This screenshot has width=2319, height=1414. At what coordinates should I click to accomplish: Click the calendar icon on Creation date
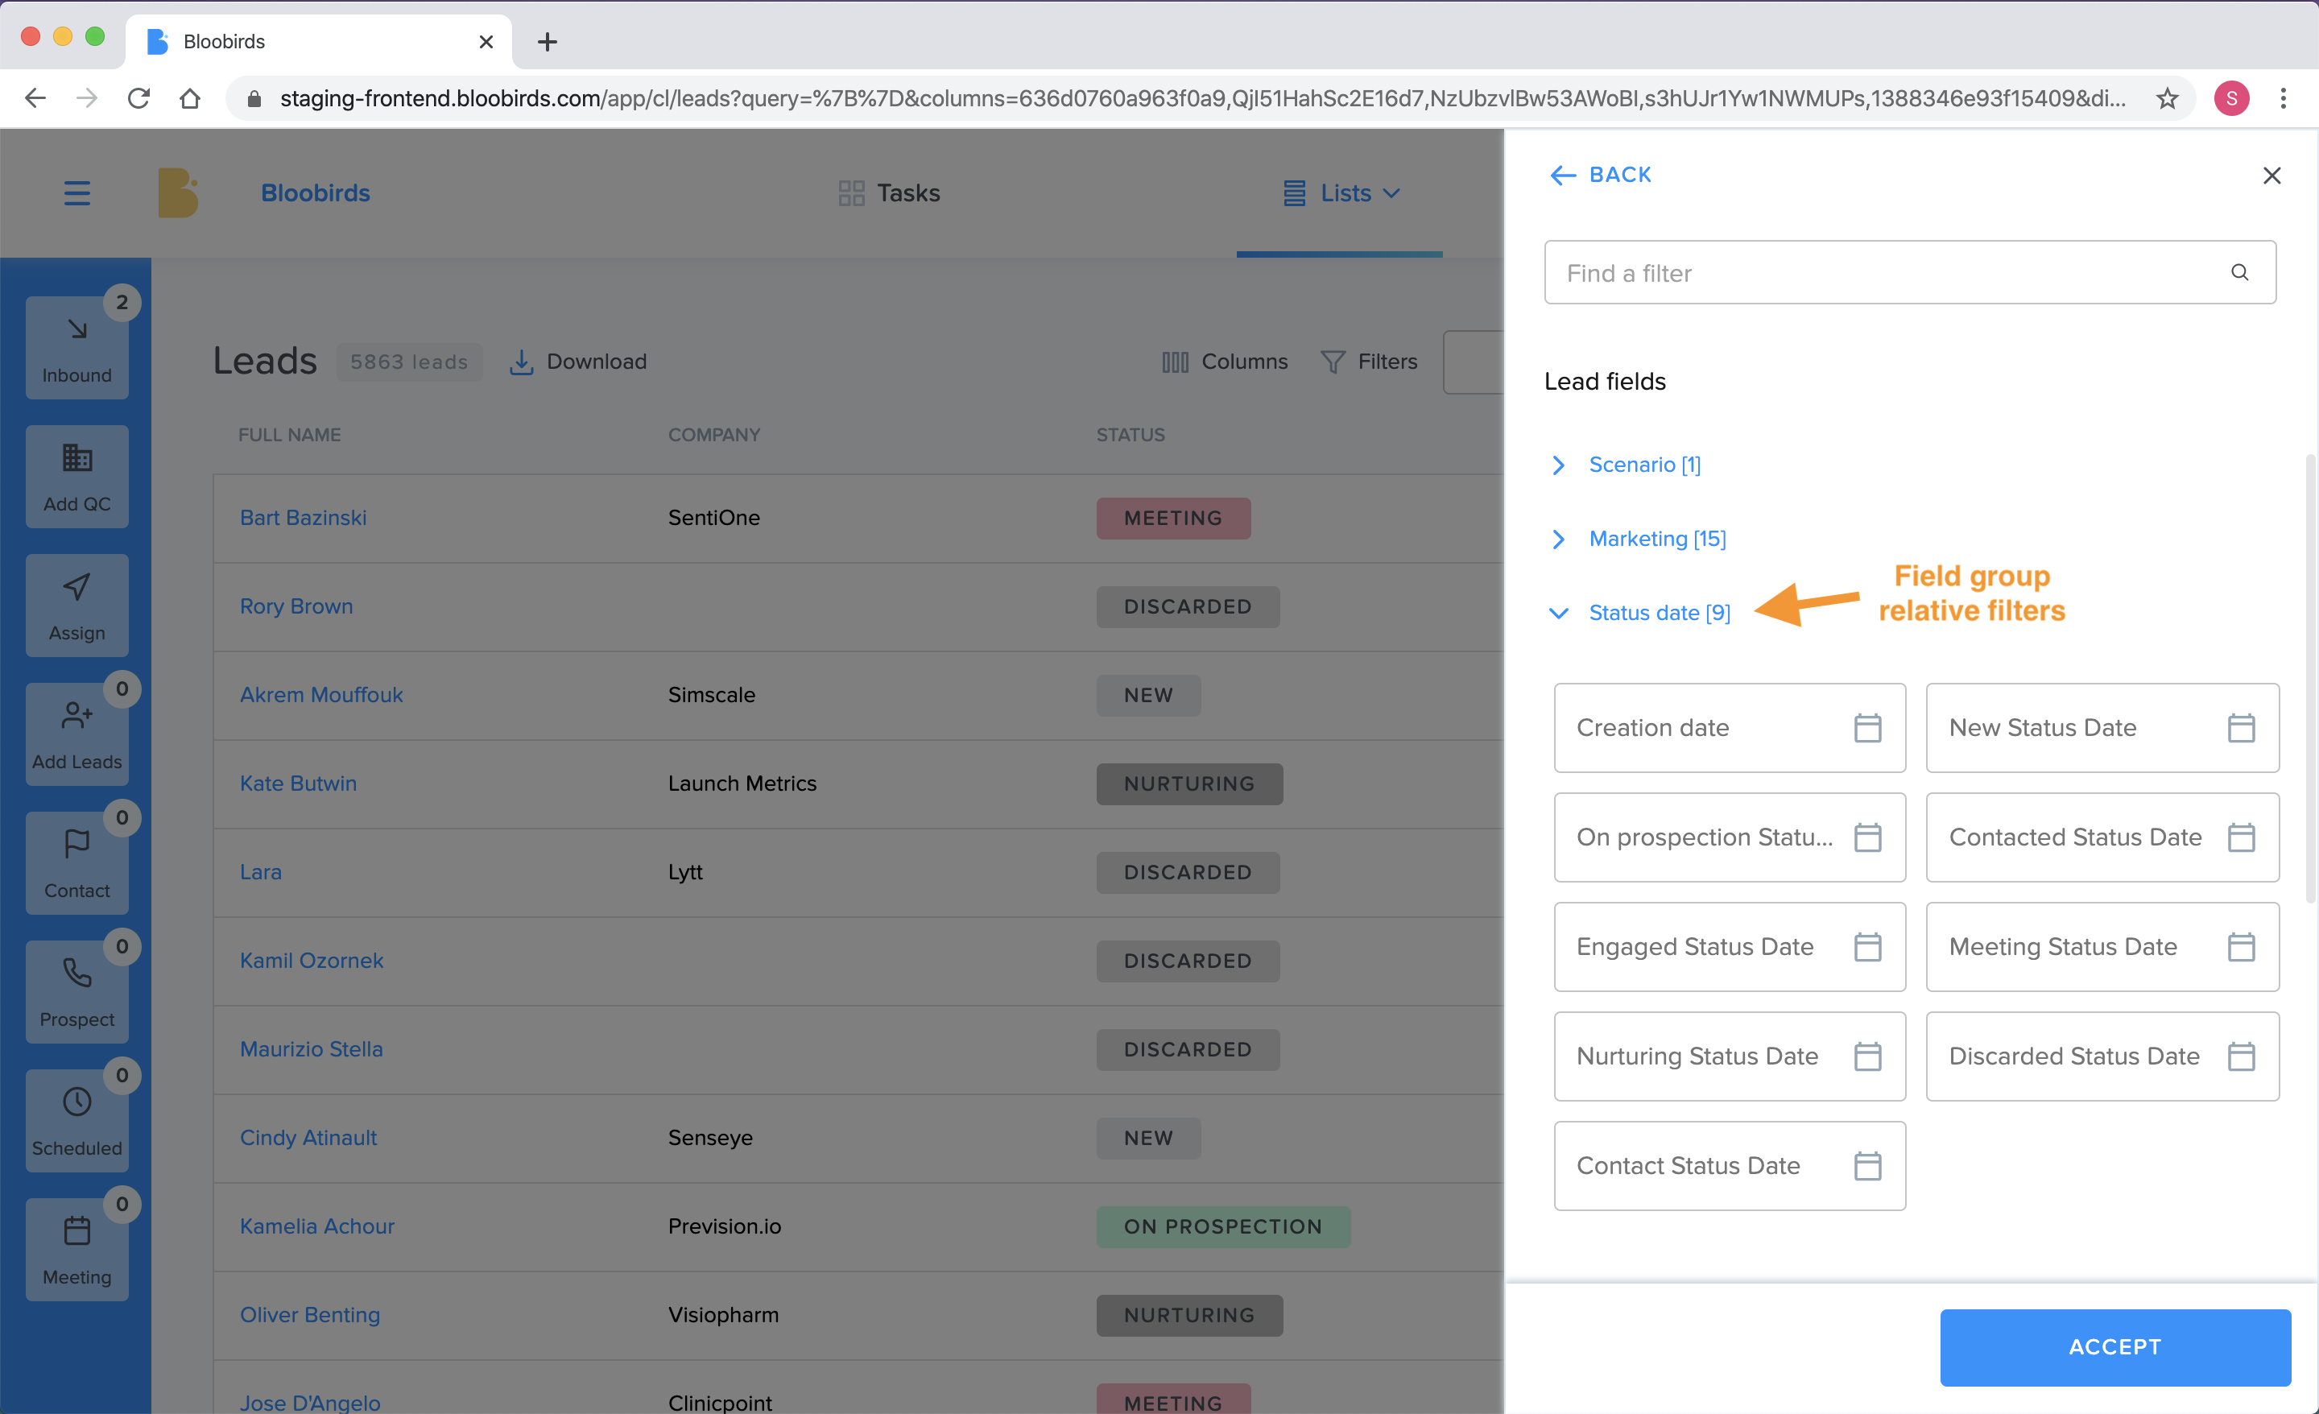coord(1867,728)
